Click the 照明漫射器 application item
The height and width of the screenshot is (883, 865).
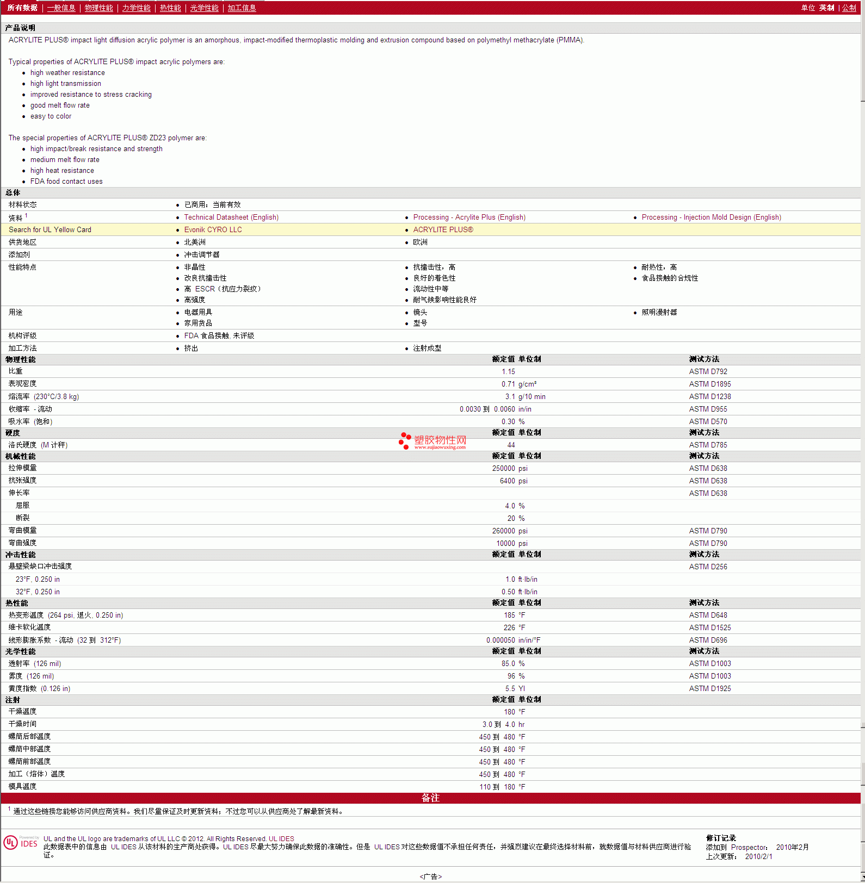point(659,312)
